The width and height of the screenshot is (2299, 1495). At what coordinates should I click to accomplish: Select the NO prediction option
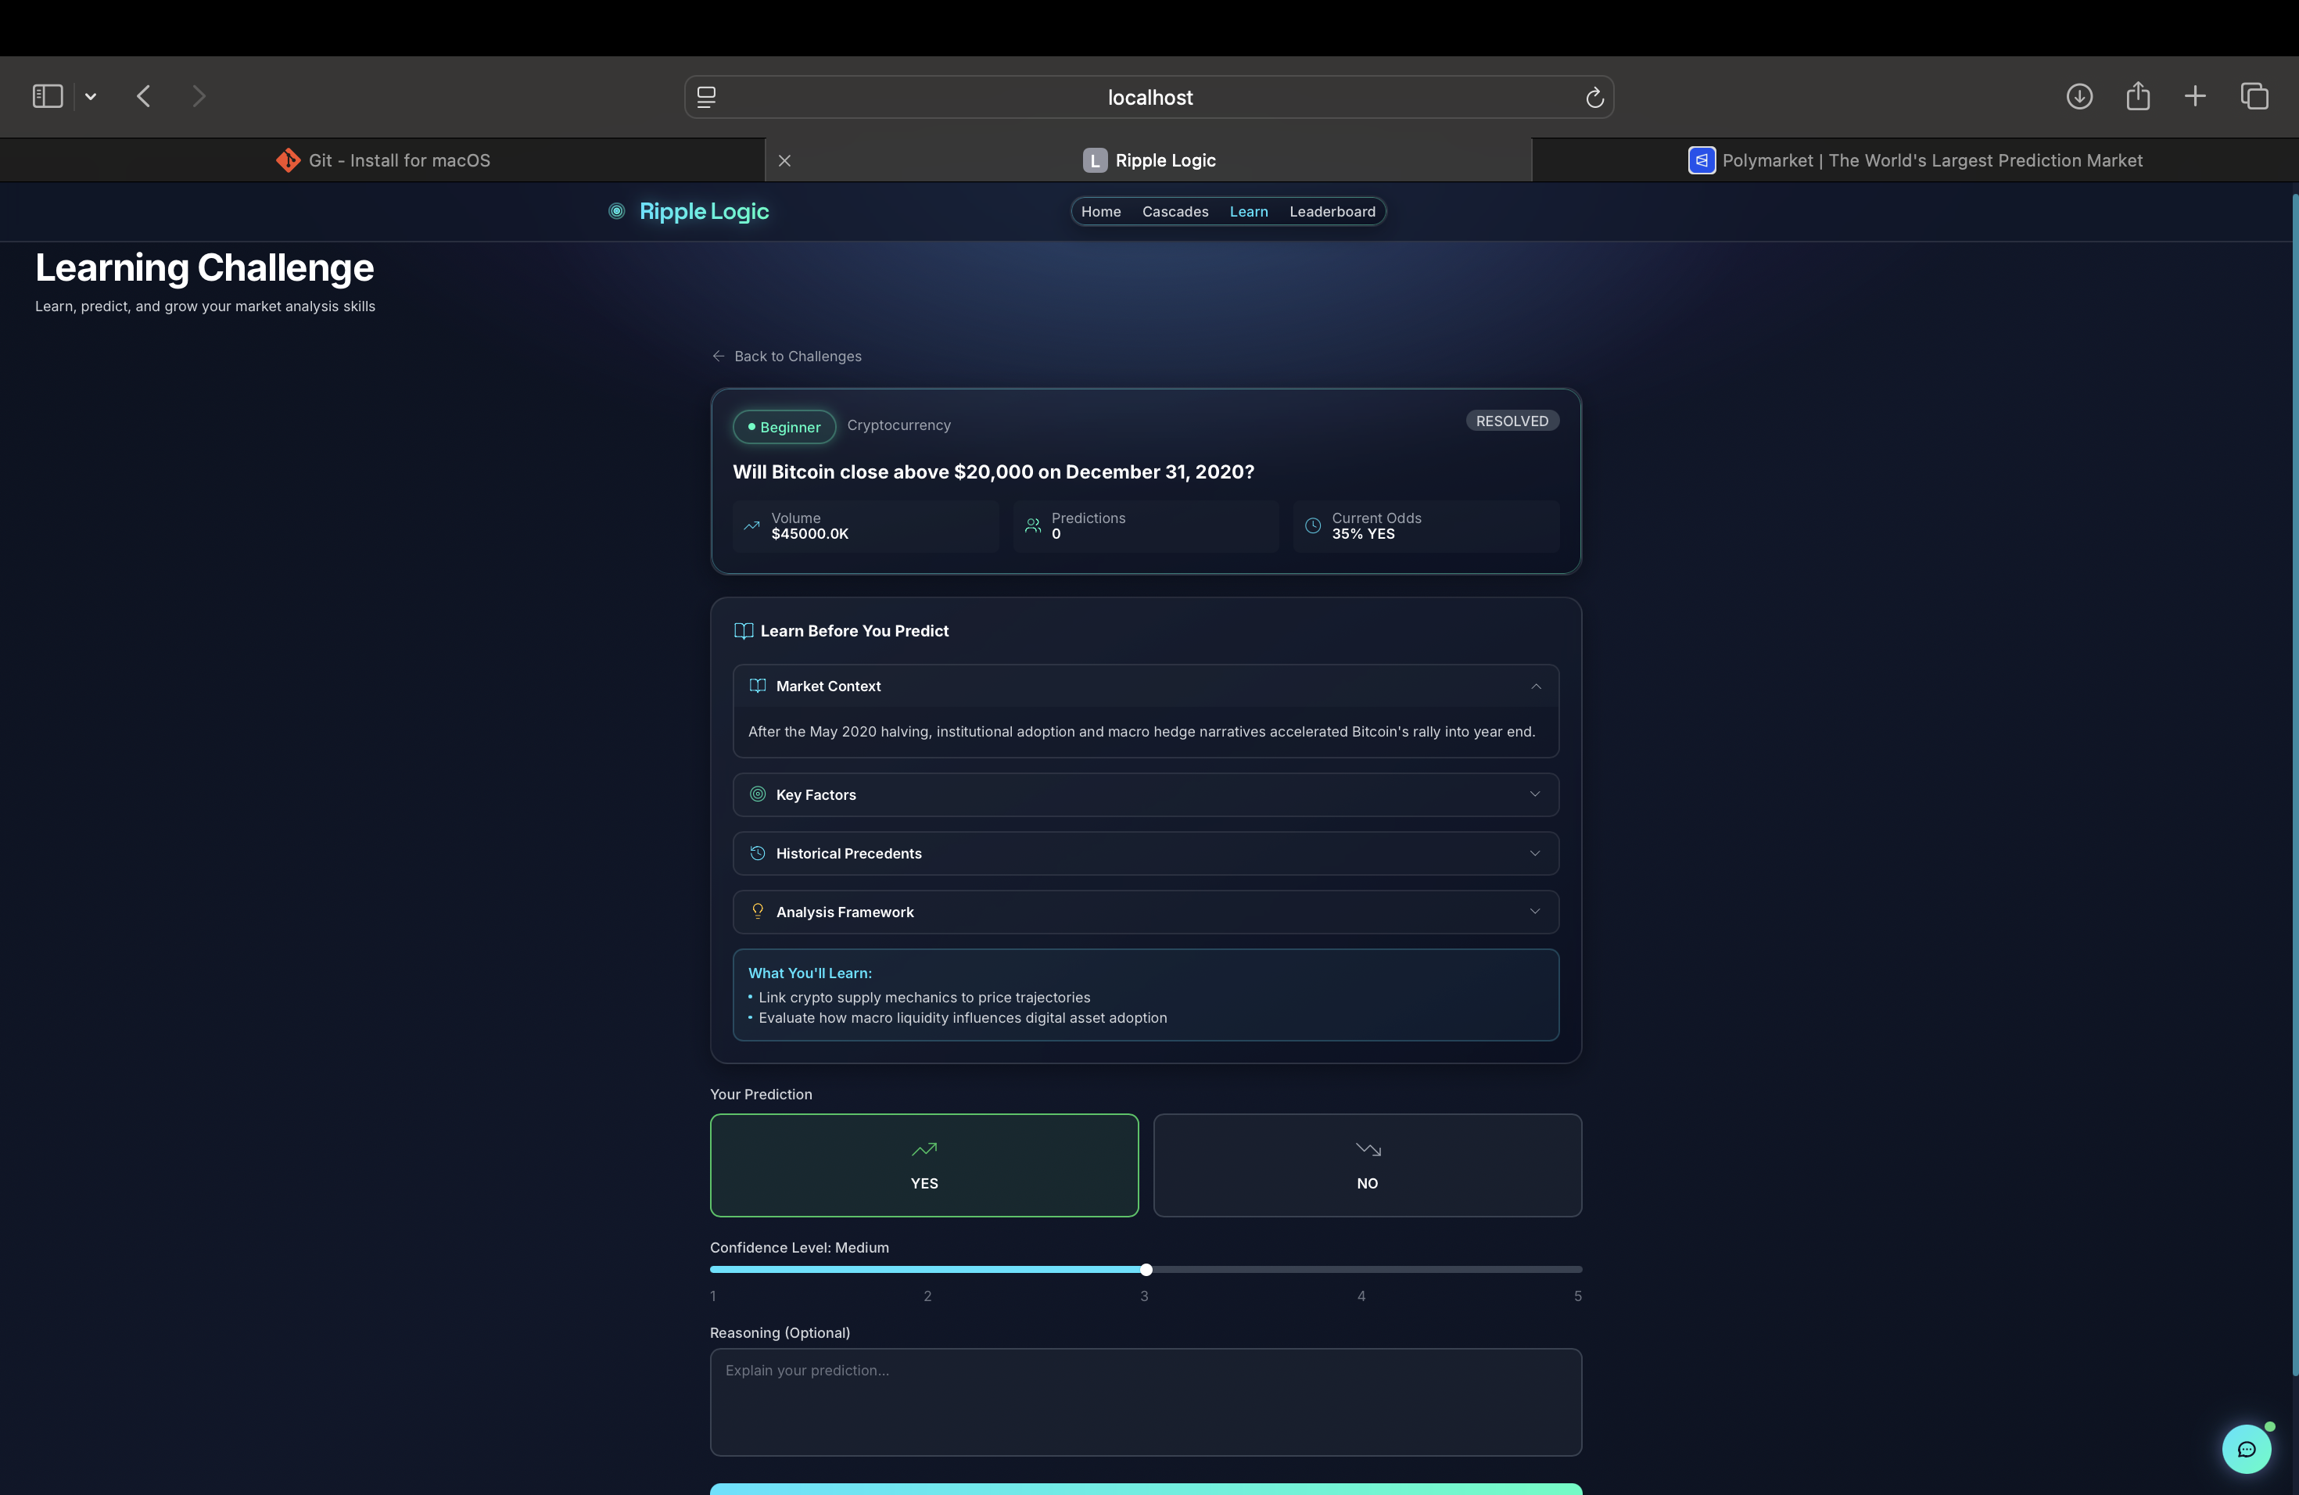(x=1367, y=1165)
